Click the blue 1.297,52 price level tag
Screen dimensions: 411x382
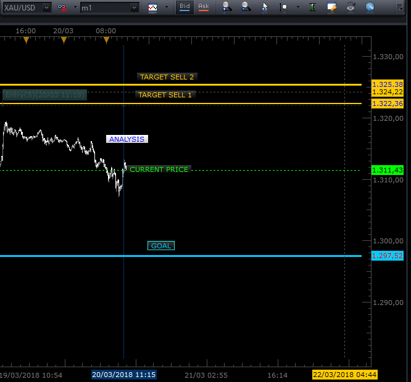(388, 256)
